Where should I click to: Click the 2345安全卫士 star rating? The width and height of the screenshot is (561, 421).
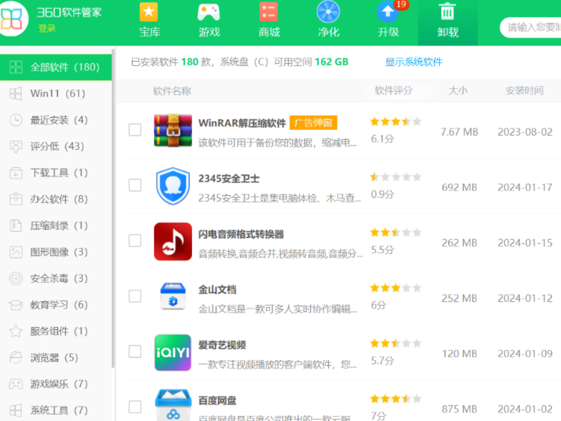(x=396, y=177)
